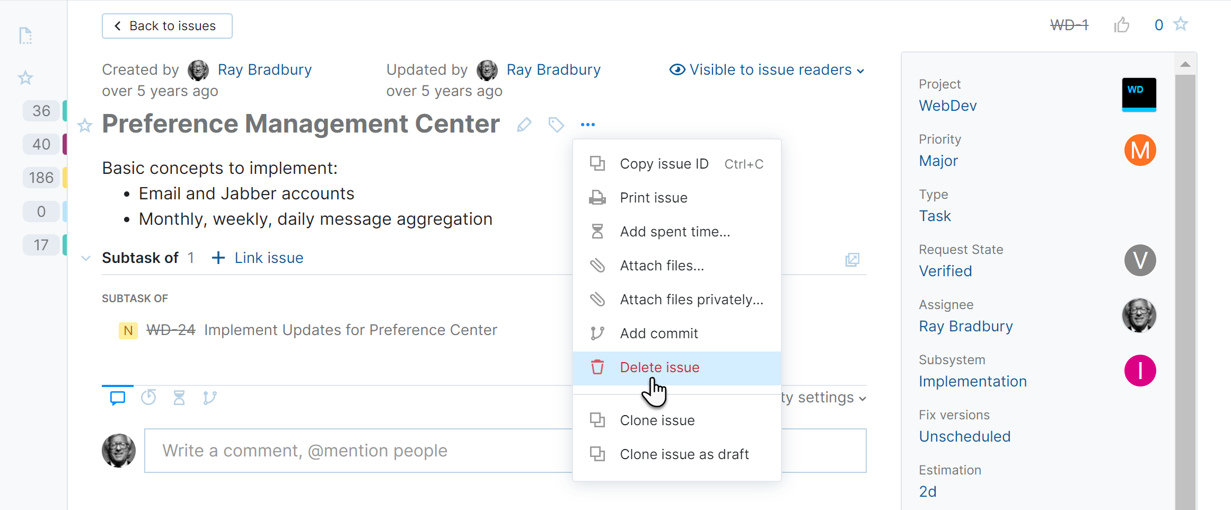This screenshot has width=1231, height=510.
Task: Expand the activity settings dropdown
Action: [x=825, y=398]
